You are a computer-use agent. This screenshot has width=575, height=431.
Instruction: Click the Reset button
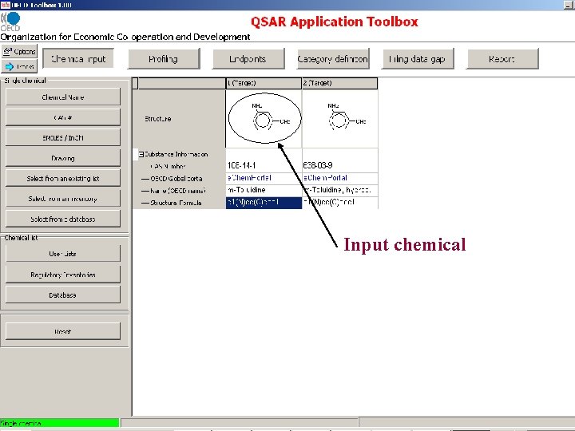point(63,331)
